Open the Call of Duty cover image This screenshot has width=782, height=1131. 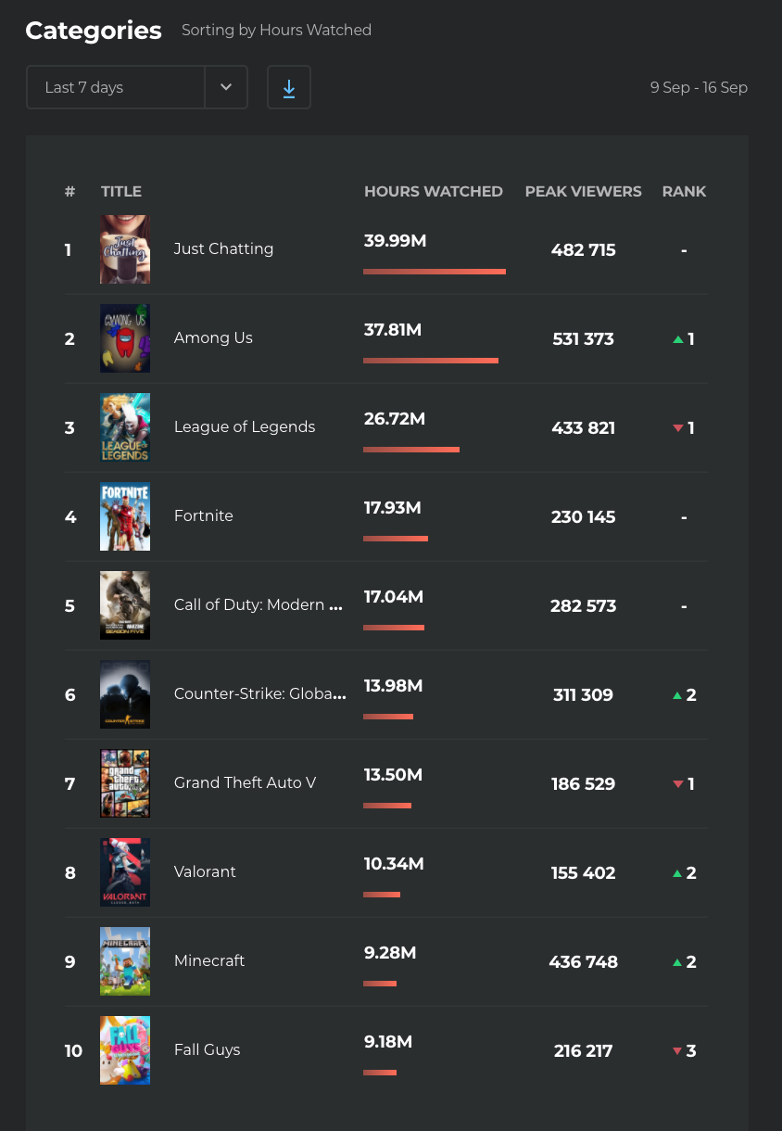click(x=125, y=605)
